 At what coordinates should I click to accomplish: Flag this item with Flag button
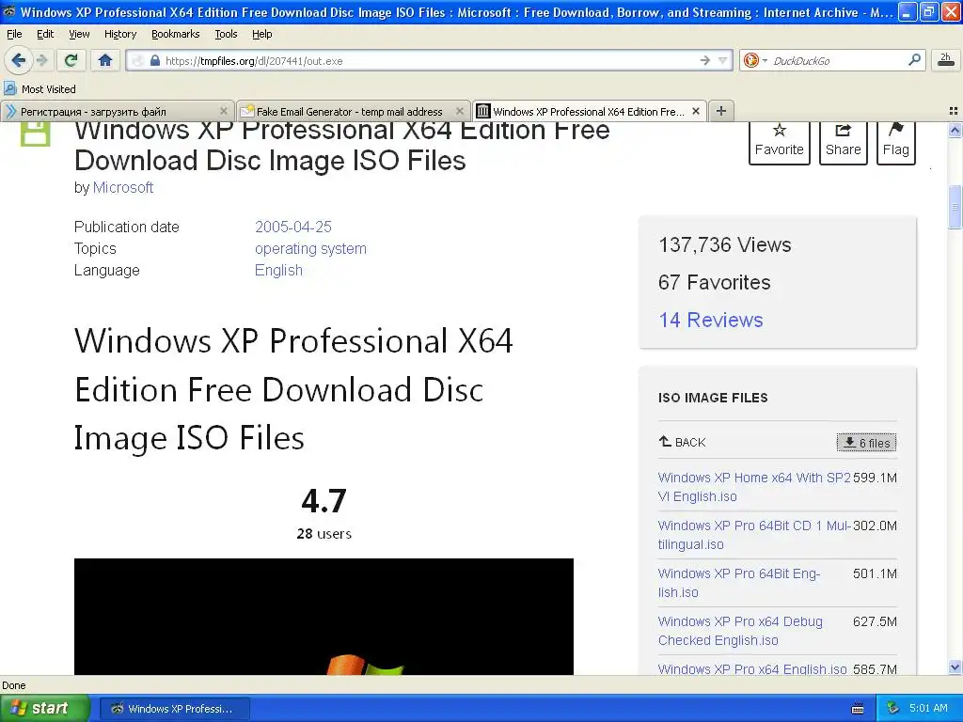tap(895, 142)
